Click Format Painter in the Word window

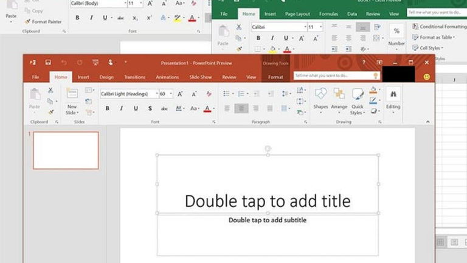click(x=44, y=22)
